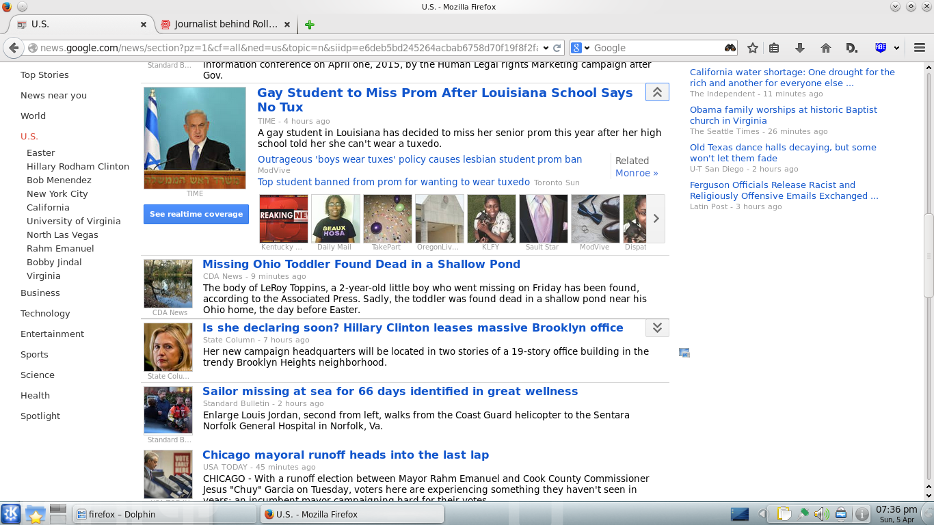934x525 pixels.
Task: Bookmark this page with the star icon
Action: (x=753, y=48)
